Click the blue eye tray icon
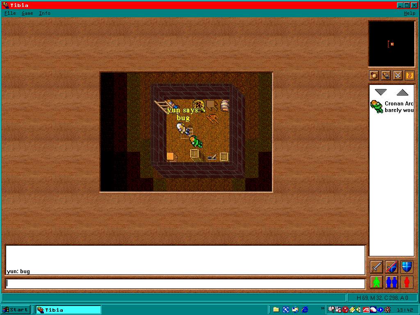 [x=380, y=310]
